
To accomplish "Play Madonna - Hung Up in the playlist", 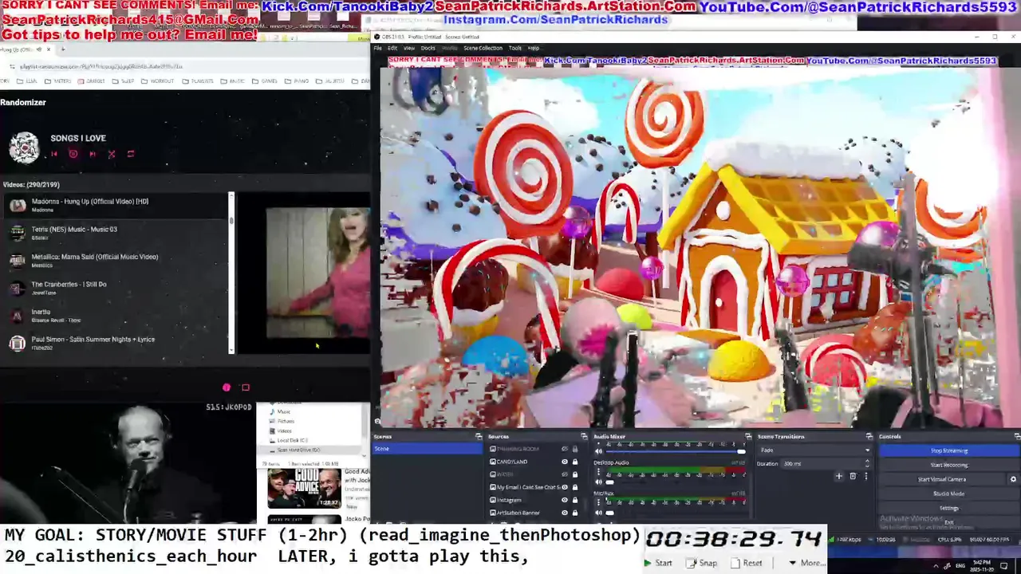I will [116, 205].
